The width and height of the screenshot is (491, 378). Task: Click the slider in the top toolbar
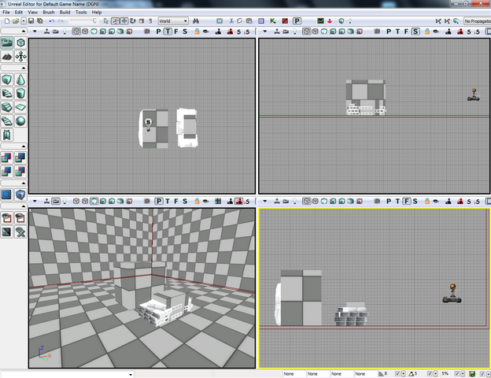coord(83,21)
